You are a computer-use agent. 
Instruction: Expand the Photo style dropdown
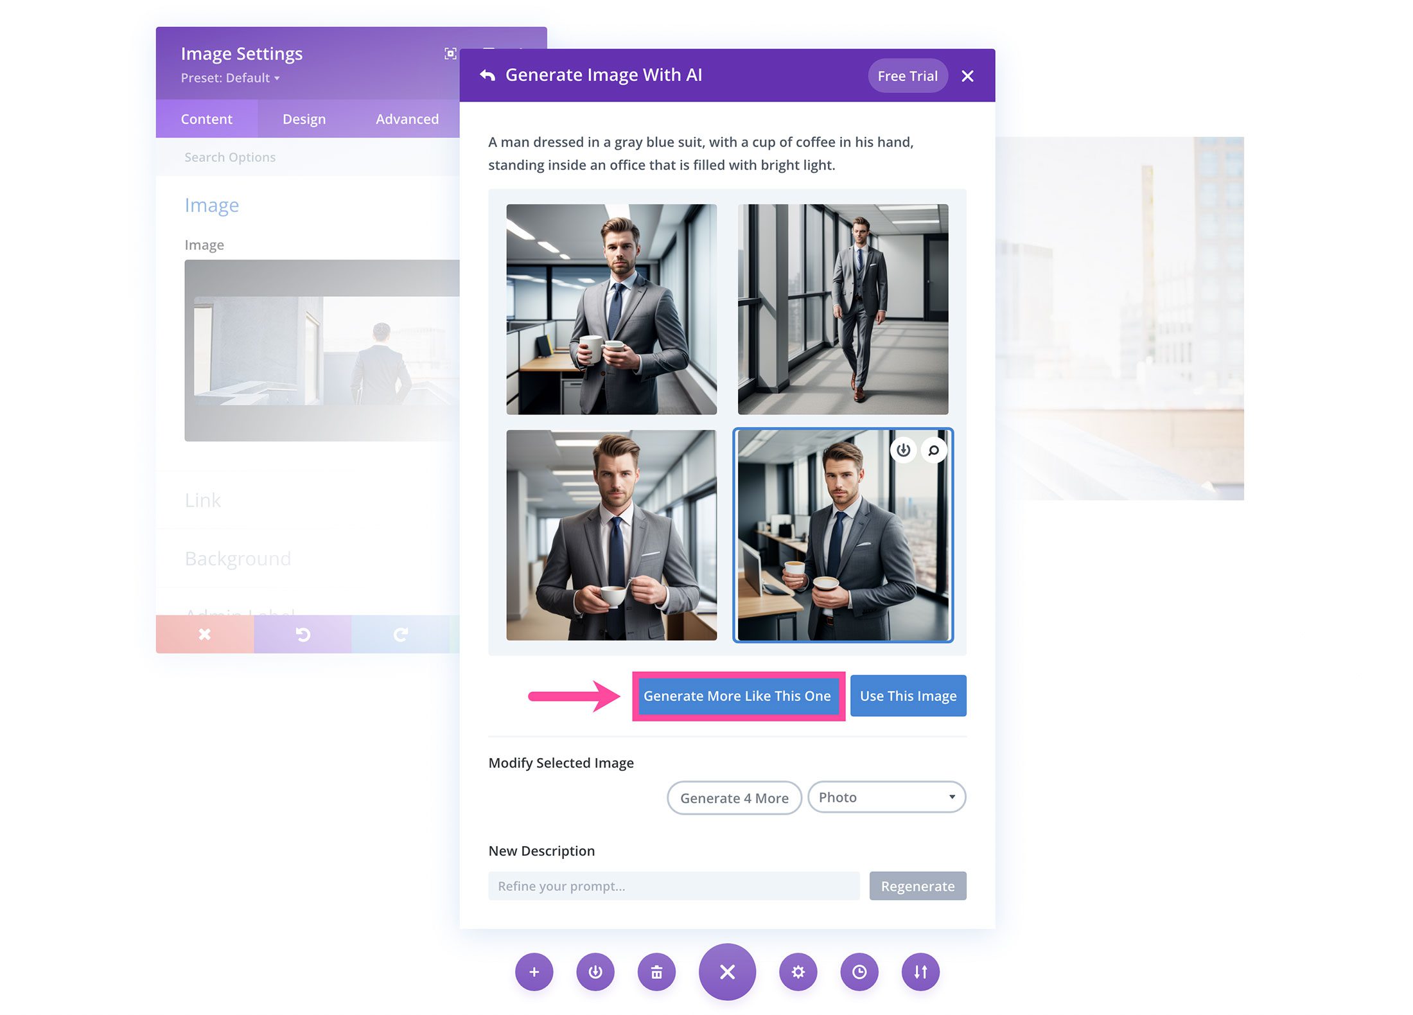(x=886, y=797)
